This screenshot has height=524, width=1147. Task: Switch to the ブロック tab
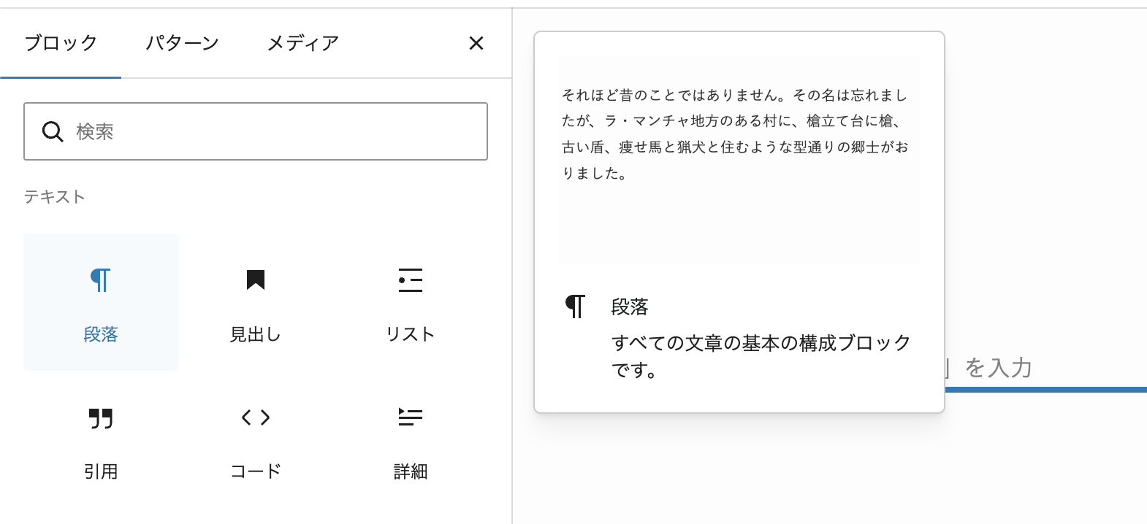point(61,43)
